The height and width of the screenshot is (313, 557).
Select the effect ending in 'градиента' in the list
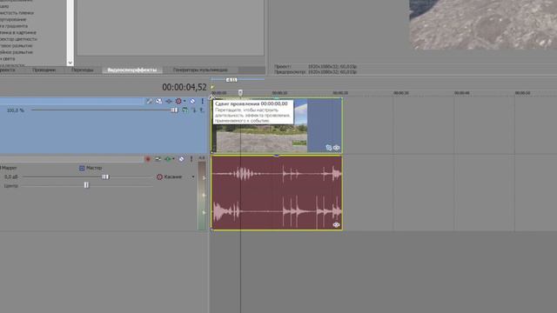pos(14,26)
